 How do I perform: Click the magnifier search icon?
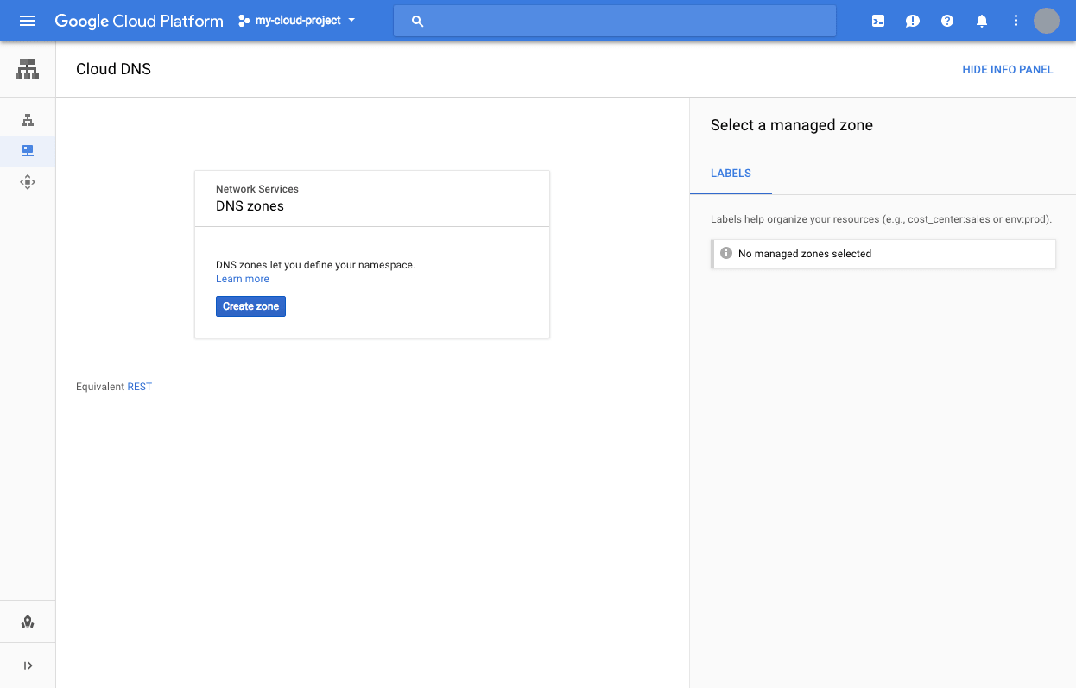(x=418, y=21)
